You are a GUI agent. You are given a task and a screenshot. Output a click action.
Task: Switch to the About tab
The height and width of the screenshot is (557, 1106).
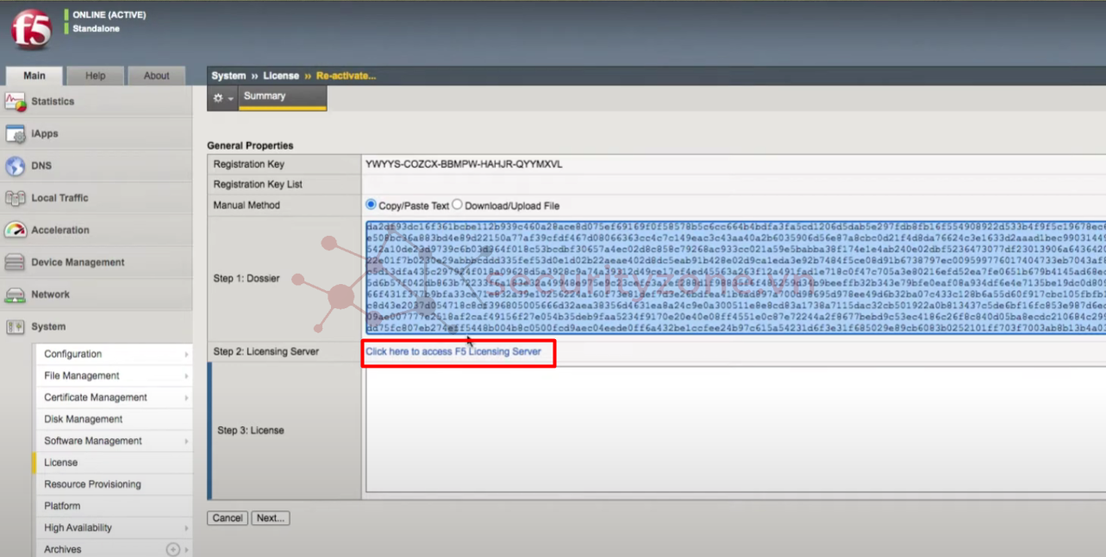pyautogui.click(x=156, y=76)
